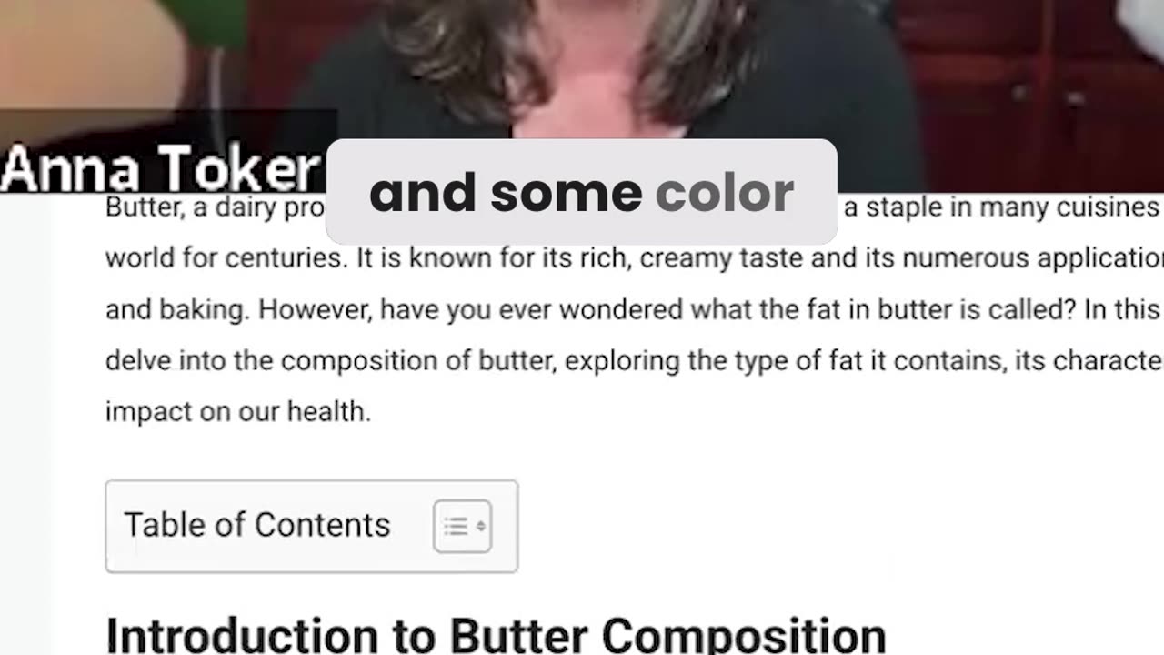The image size is (1164, 655).
Task: Click the line starting "world for centuries"
Action: pyautogui.click(x=635, y=258)
